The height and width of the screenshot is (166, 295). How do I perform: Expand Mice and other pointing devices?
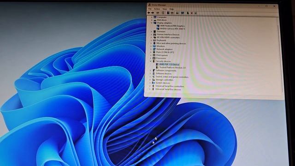[x=151, y=43]
